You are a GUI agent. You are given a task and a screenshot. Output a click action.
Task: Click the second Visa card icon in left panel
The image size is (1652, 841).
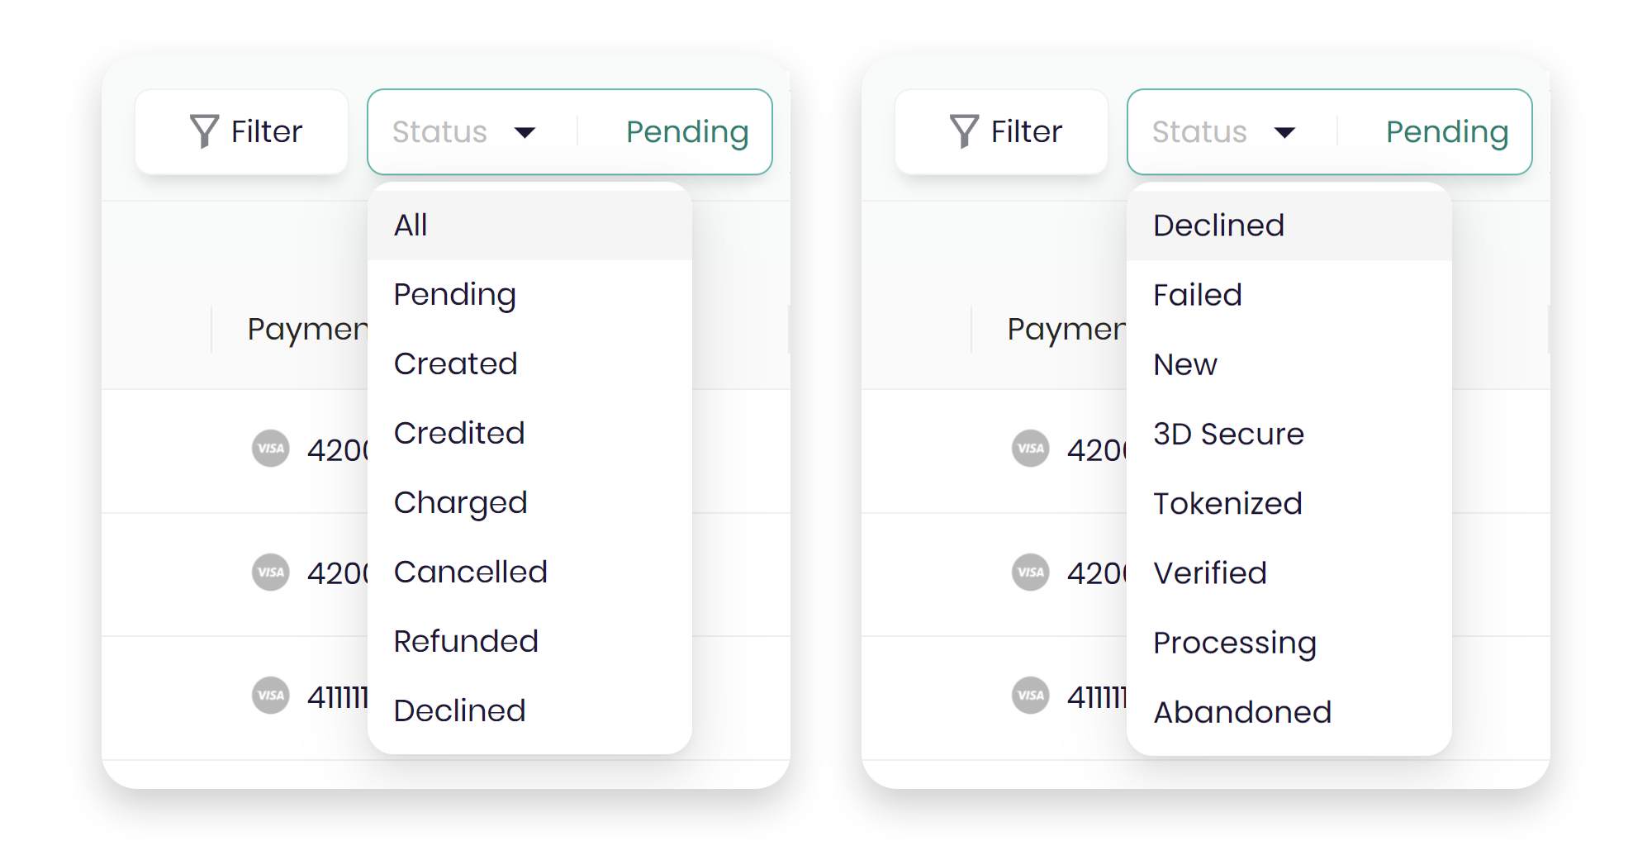click(x=271, y=573)
